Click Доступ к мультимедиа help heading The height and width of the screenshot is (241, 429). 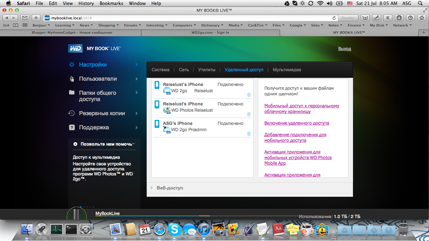(x=96, y=157)
